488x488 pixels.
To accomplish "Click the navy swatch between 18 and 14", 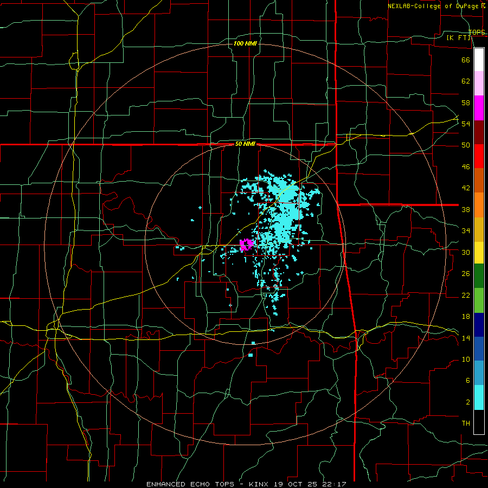I will coord(479,325).
